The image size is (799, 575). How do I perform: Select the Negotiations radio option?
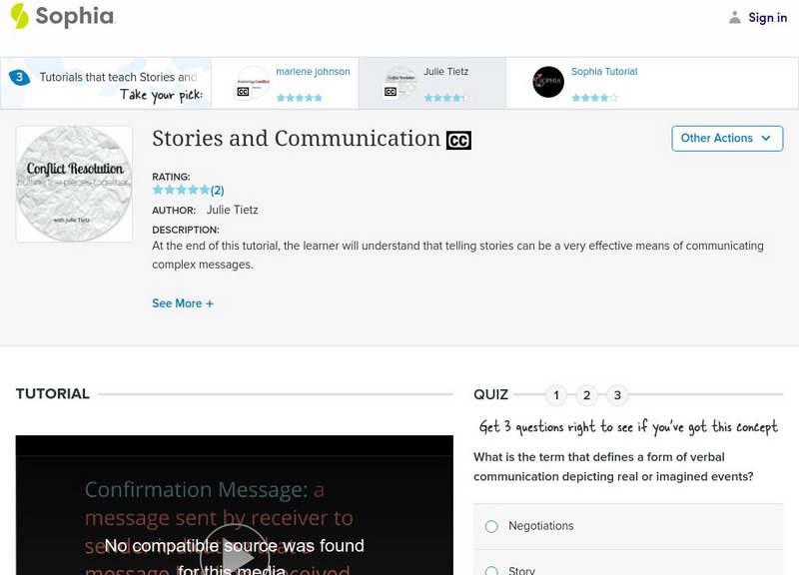[x=491, y=526]
